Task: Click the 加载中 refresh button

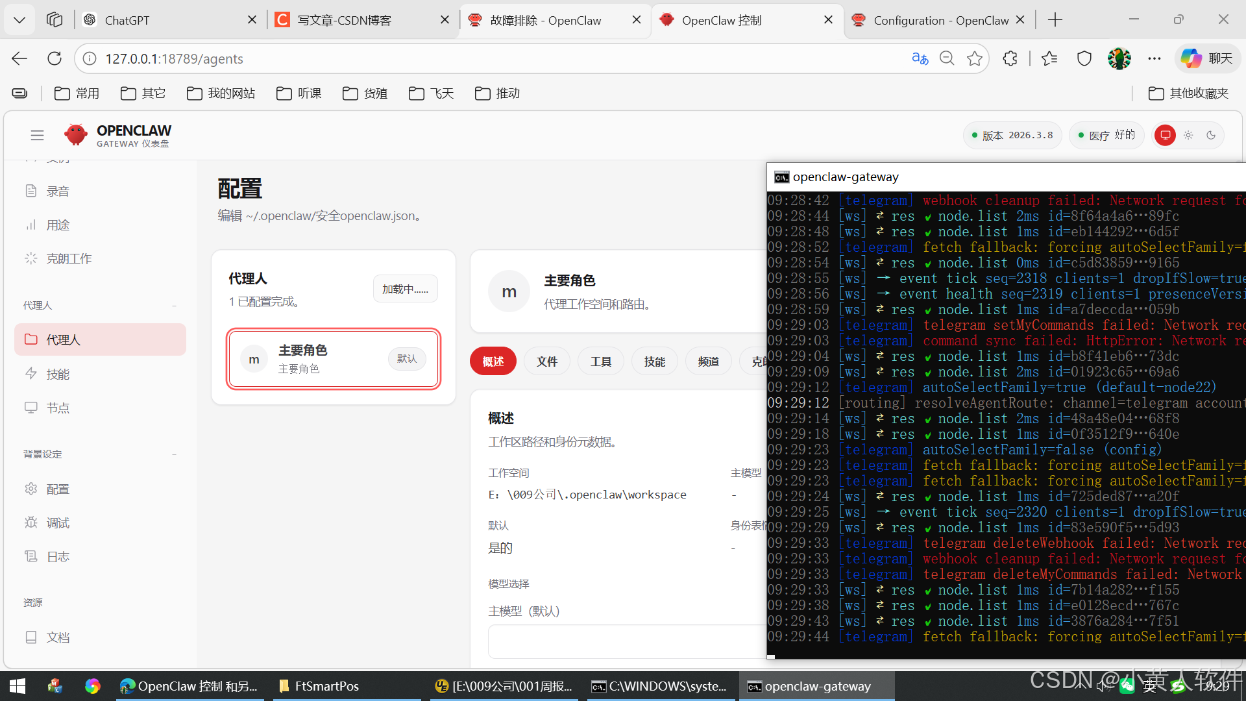Action: coord(405,289)
